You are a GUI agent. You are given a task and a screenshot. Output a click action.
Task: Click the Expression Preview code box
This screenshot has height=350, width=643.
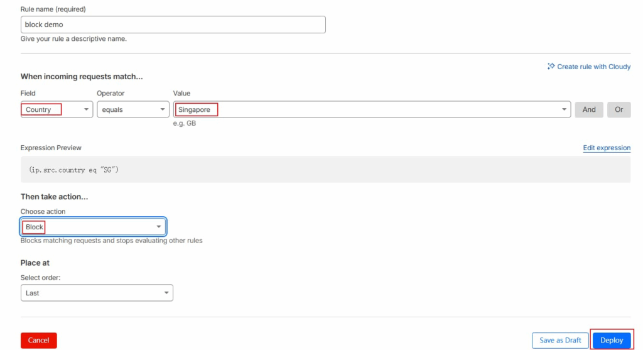325,170
